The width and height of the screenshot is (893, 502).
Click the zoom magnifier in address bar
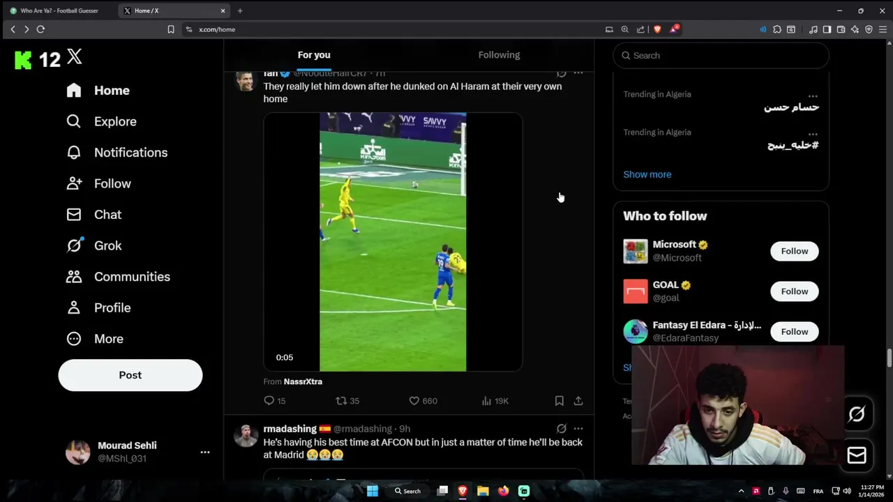624,29
